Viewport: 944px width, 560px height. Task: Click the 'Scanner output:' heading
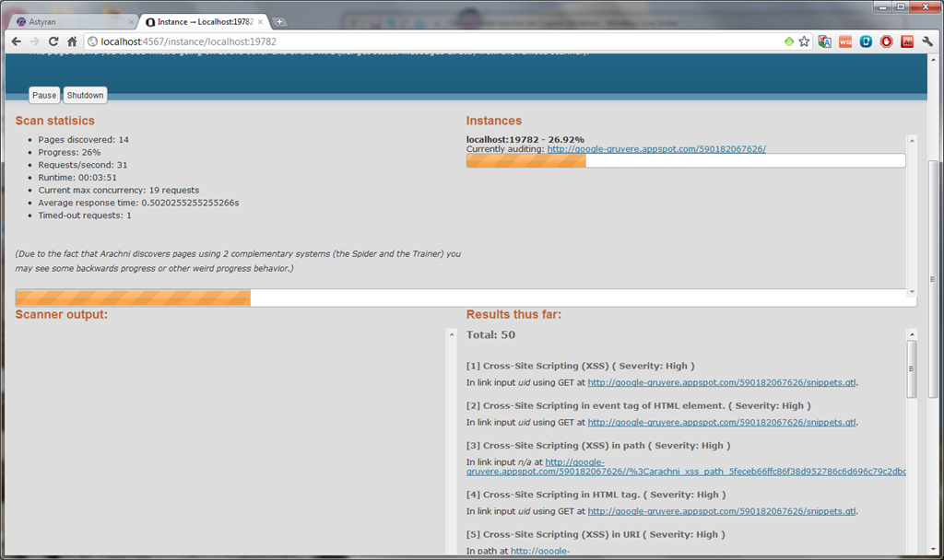(62, 315)
